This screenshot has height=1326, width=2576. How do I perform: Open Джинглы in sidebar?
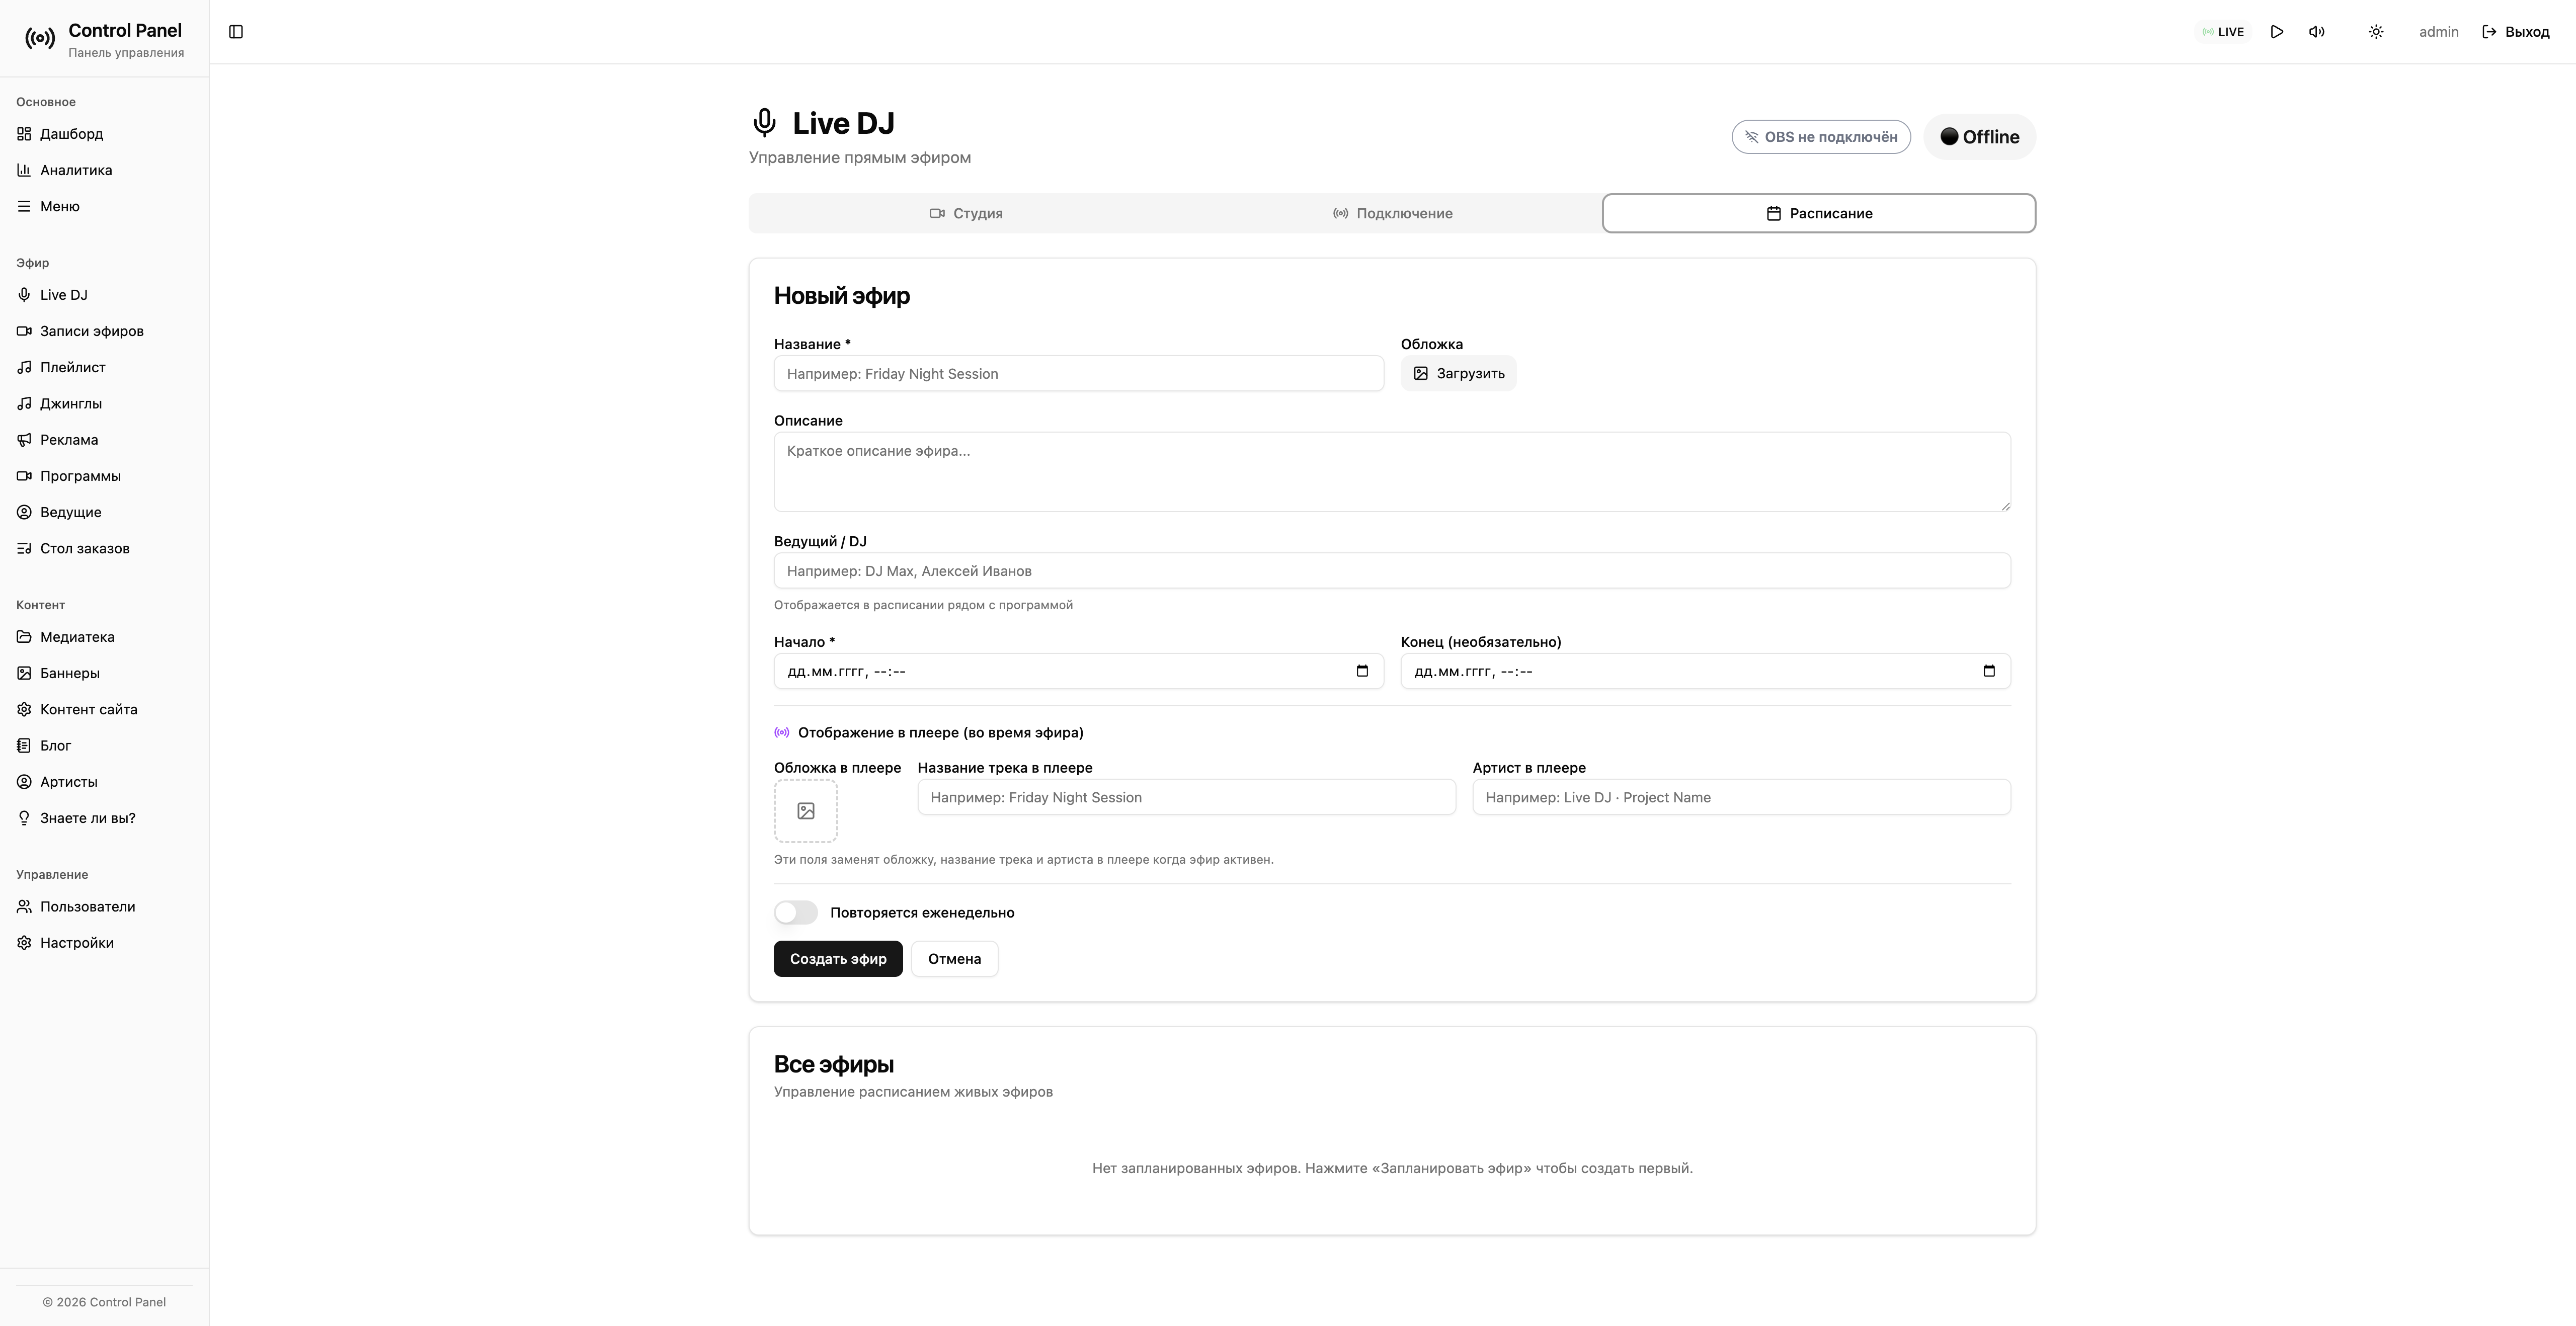pyautogui.click(x=70, y=404)
